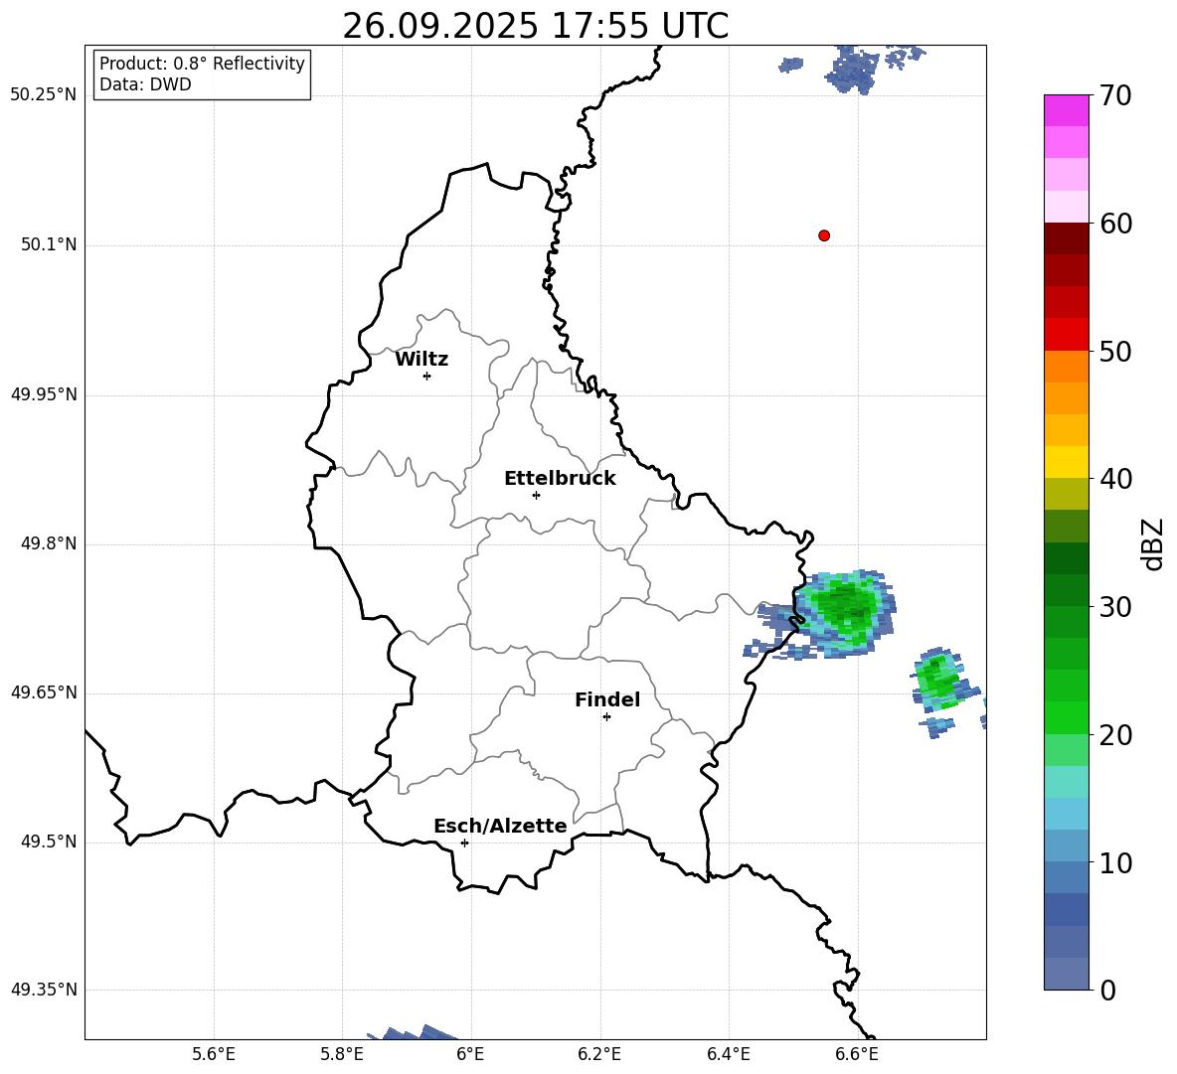Click the latitude label 49.65°N
The image size is (1177, 1074).
click(44, 691)
